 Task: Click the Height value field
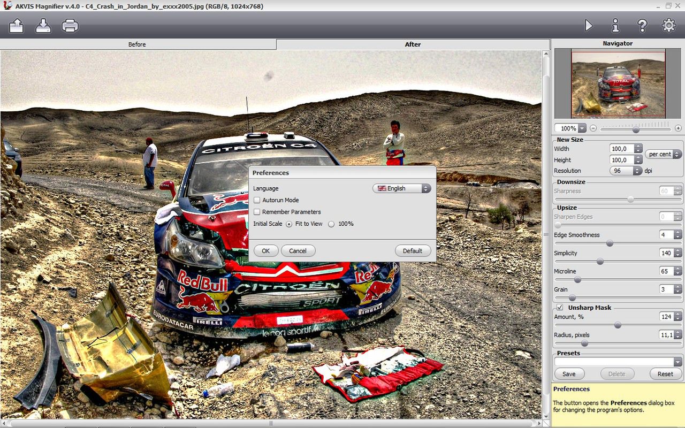pyautogui.click(x=622, y=160)
